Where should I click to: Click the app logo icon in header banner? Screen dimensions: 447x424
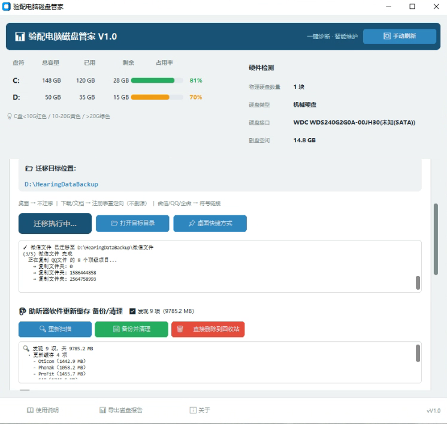click(x=20, y=37)
